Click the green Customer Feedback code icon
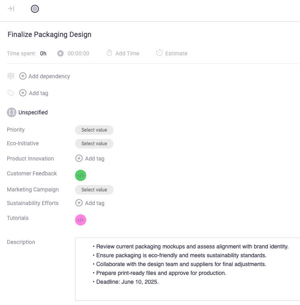 (81, 175)
